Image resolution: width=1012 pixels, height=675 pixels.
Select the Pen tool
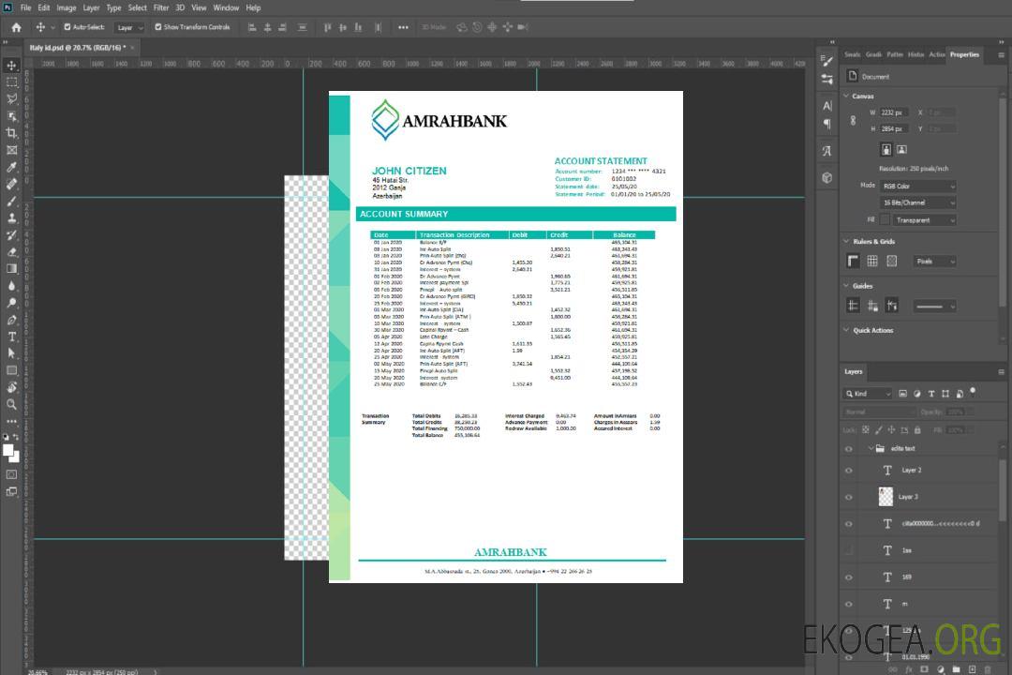coord(11,320)
